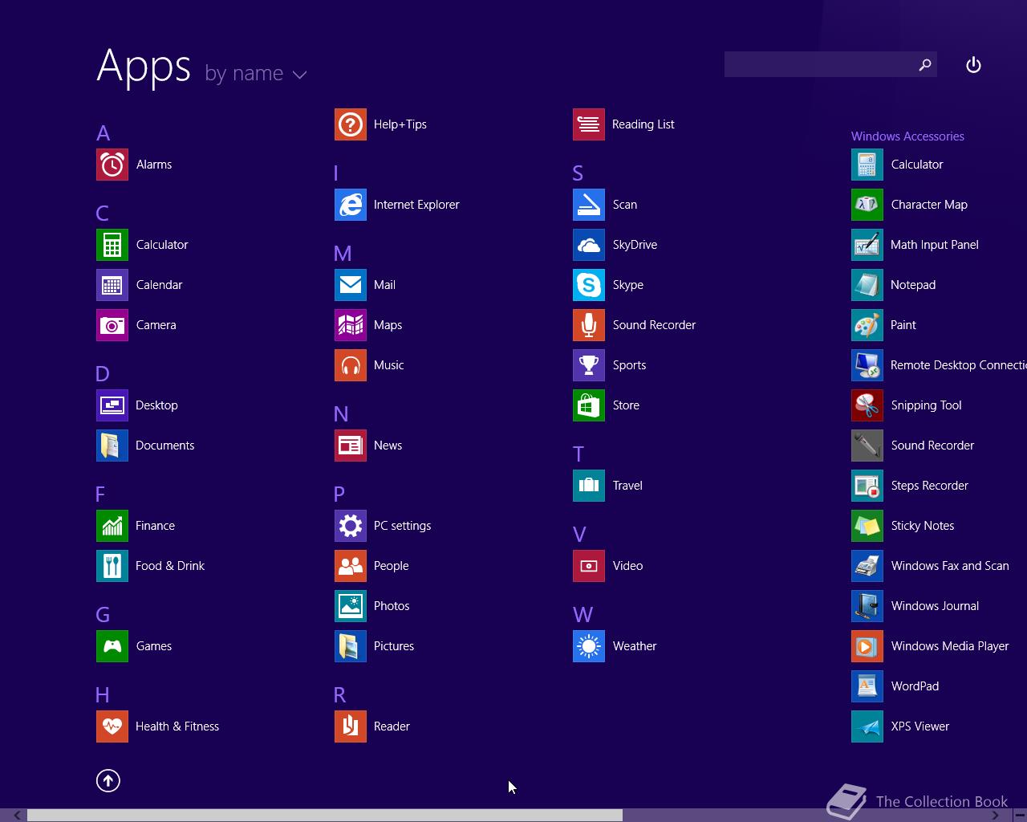Image resolution: width=1027 pixels, height=822 pixels.
Task: Launch the Steps Recorder icon
Action: (867, 486)
